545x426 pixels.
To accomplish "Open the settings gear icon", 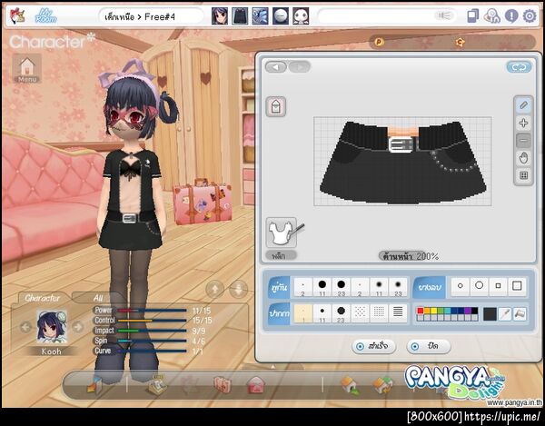I will 530,16.
